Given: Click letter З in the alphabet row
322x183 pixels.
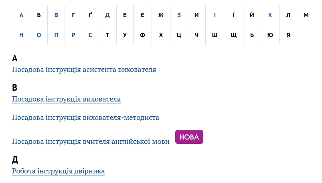Looking at the screenshot, I should (x=179, y=15).
